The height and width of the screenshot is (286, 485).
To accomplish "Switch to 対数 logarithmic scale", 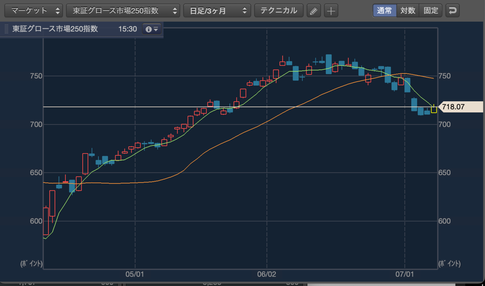I will 408,11.
